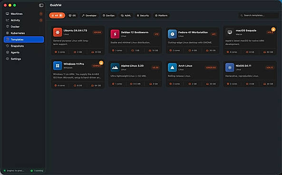
Task: Click the v24.11 version tag on NixOS
Action: click(270, 68)
